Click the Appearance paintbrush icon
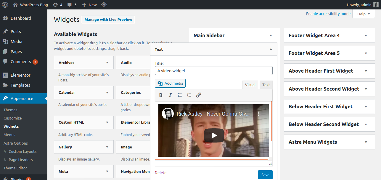The width and height of the screenshot is (381, 180). click(5, 99)
